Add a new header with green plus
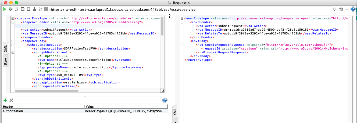Image resolution: width=357 pixels, height=123 pixels. pos(5,100)
